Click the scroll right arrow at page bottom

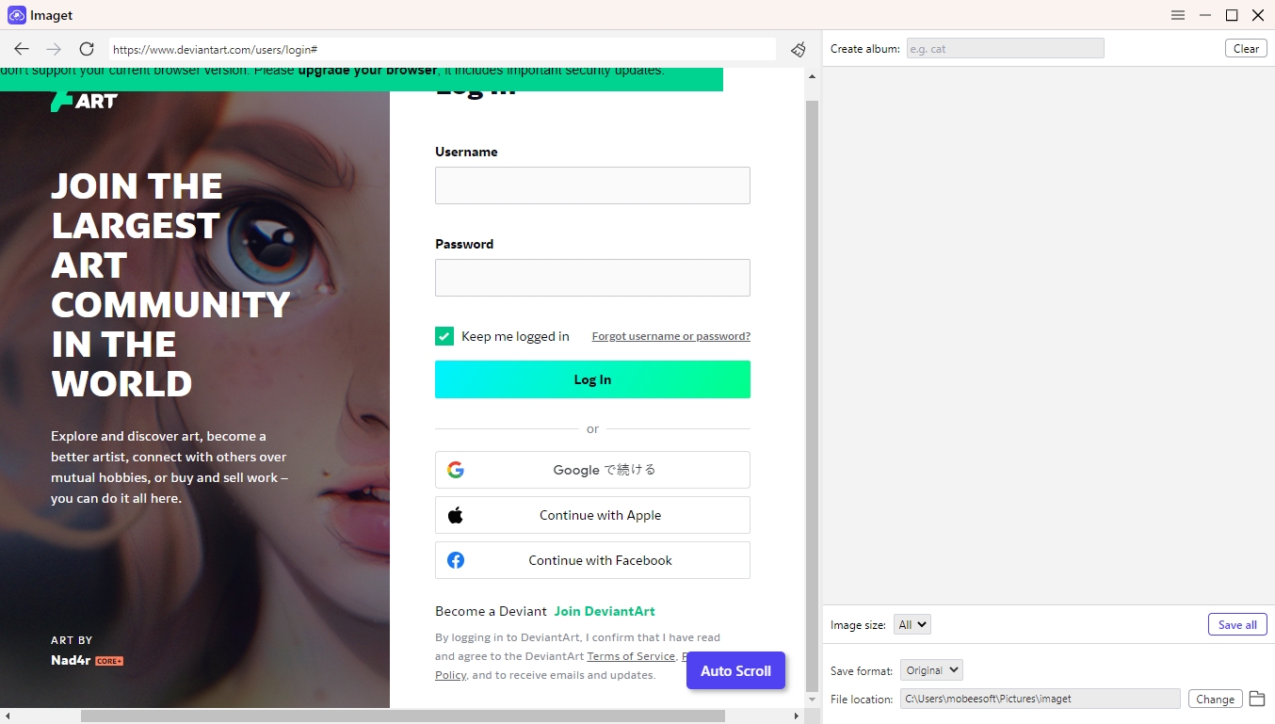pyautogui.click(x=797, y=716)
